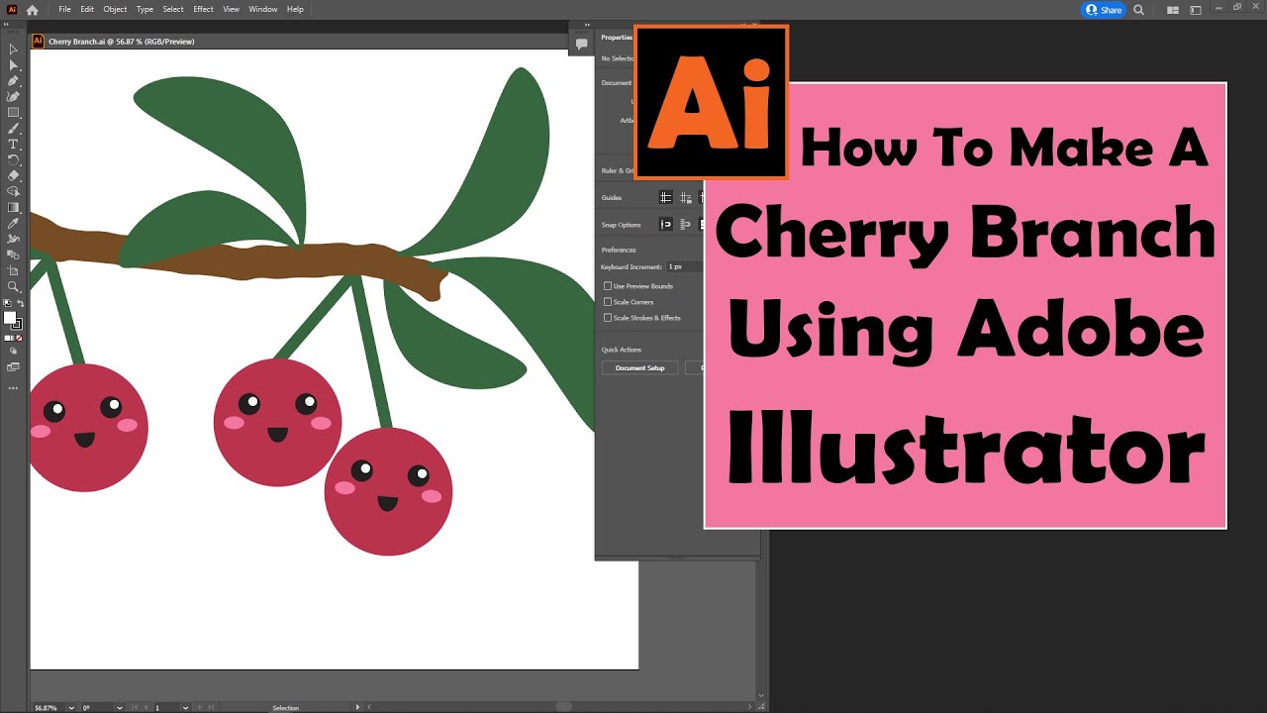This screenshot has height=713, width=1267.
Task: Select the Selection tool arrow
Action: [13, 49]
